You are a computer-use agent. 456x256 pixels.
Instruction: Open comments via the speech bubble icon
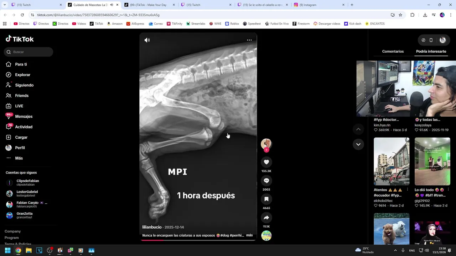point(266,181)
